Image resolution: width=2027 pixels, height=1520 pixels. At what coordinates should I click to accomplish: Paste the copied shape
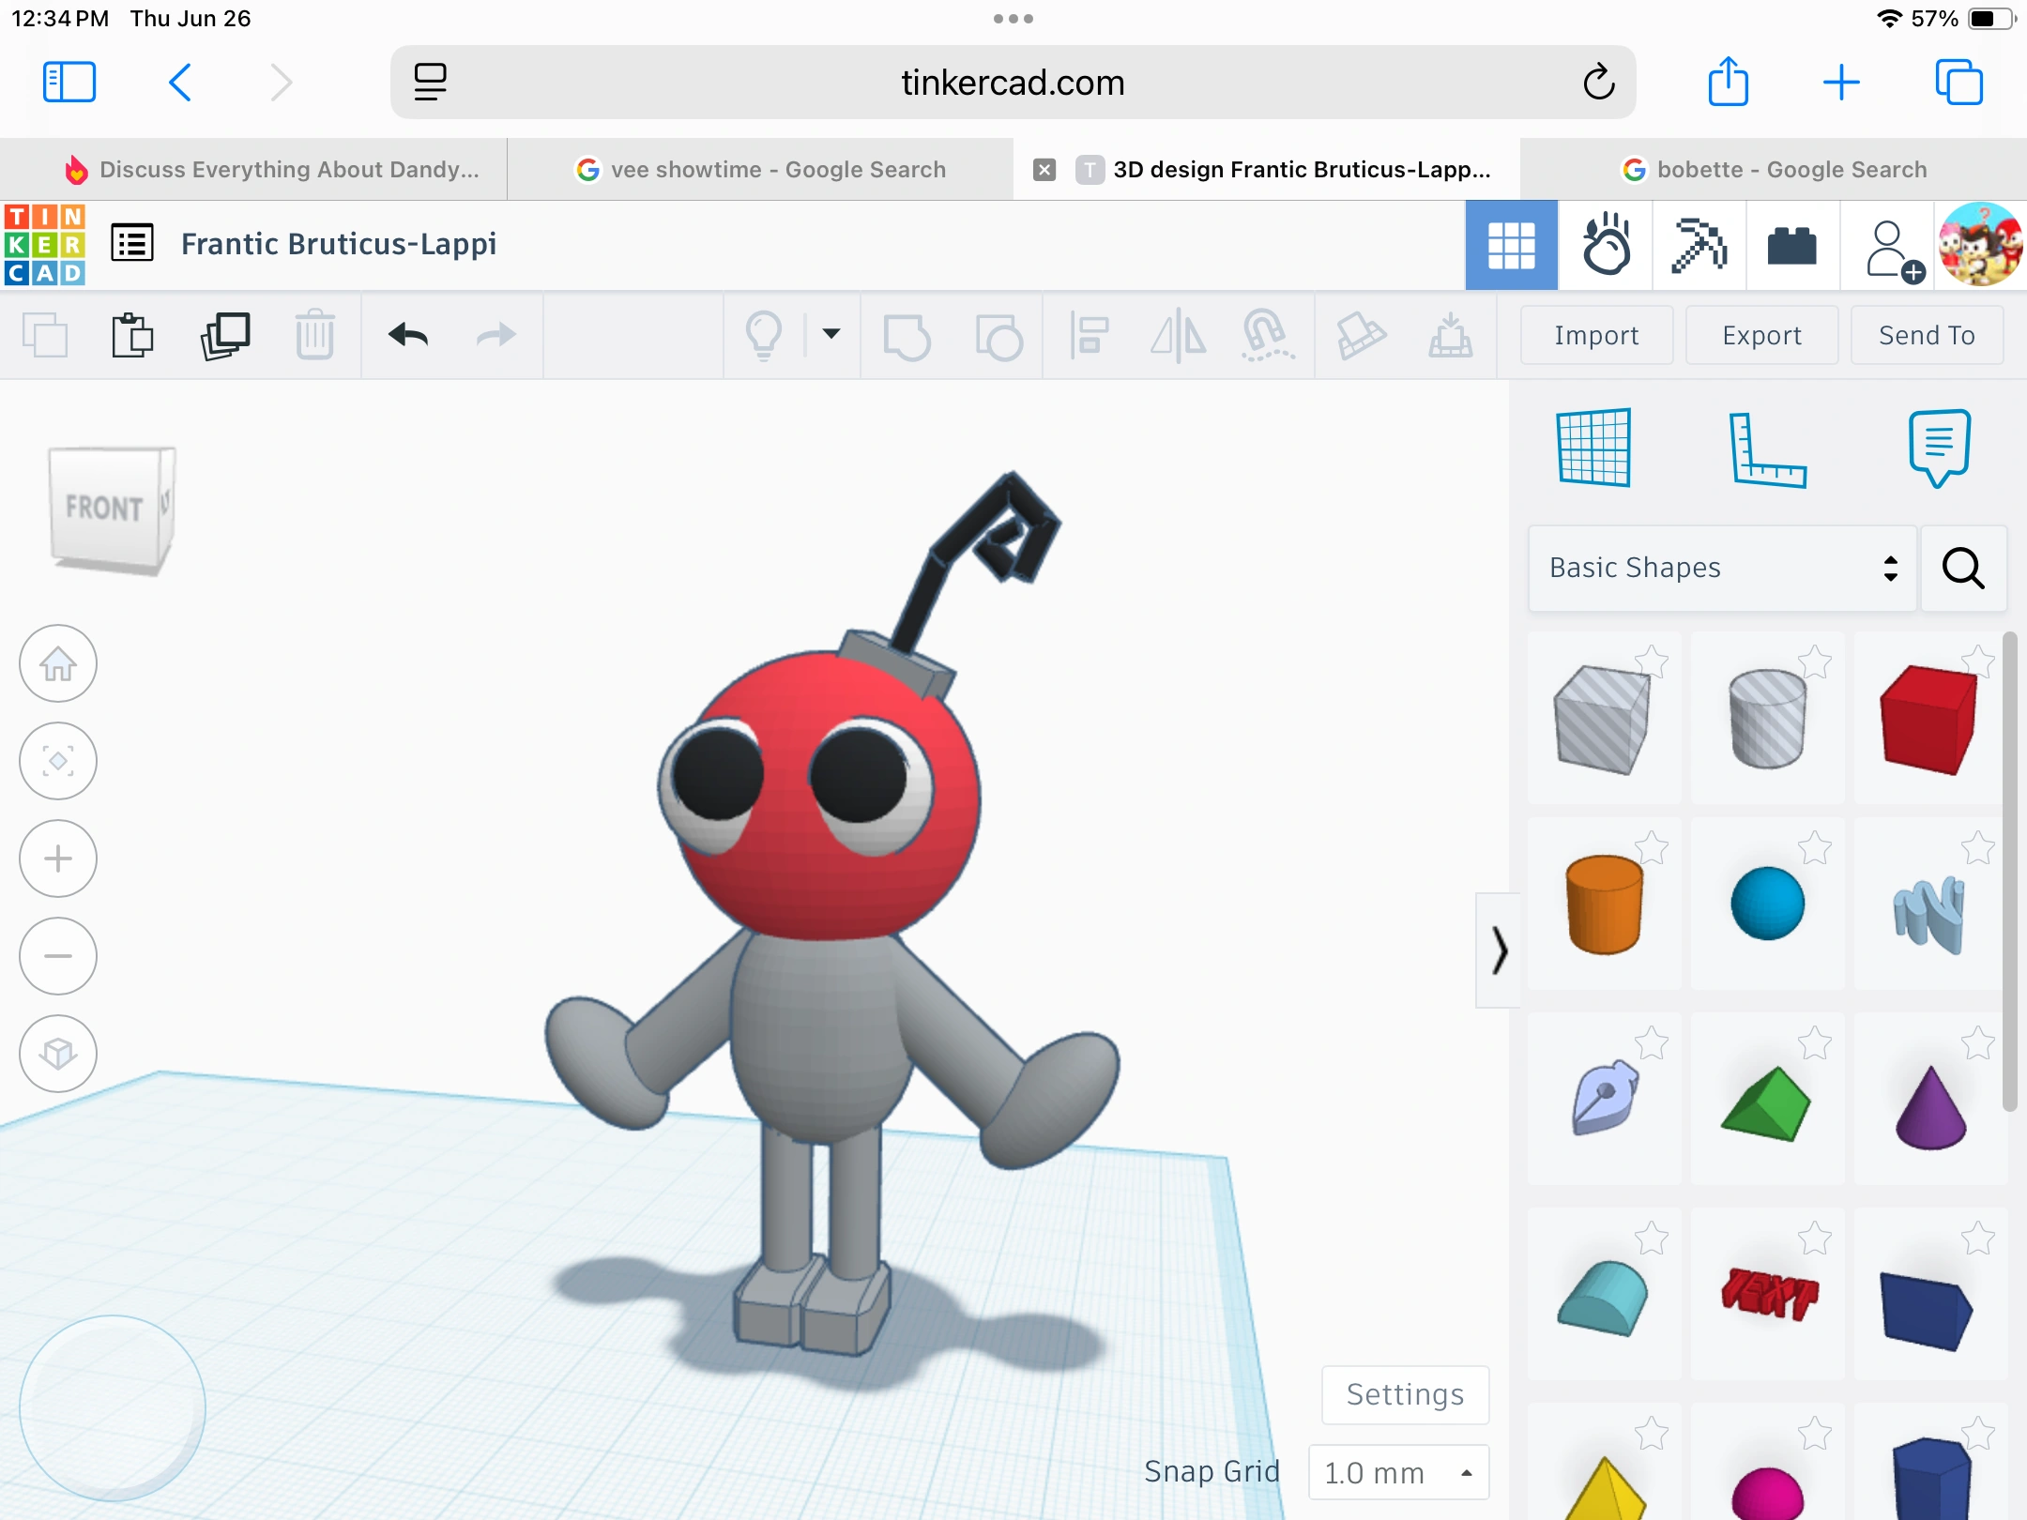click(131, 334)
